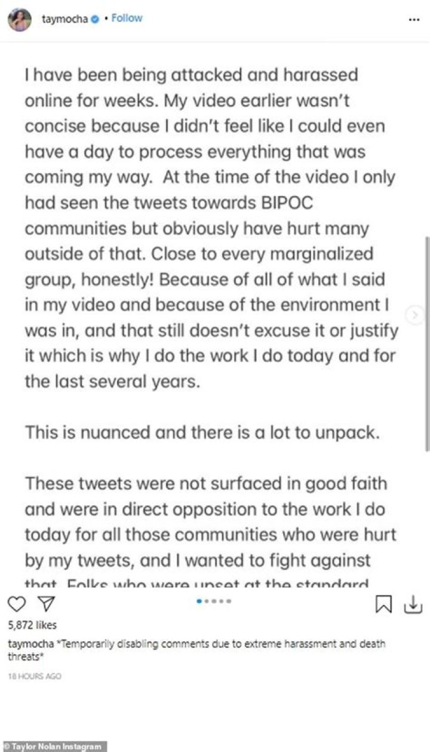
Task: Open the 18 HOURS AGO timestamp
Action: click(35, 676)
